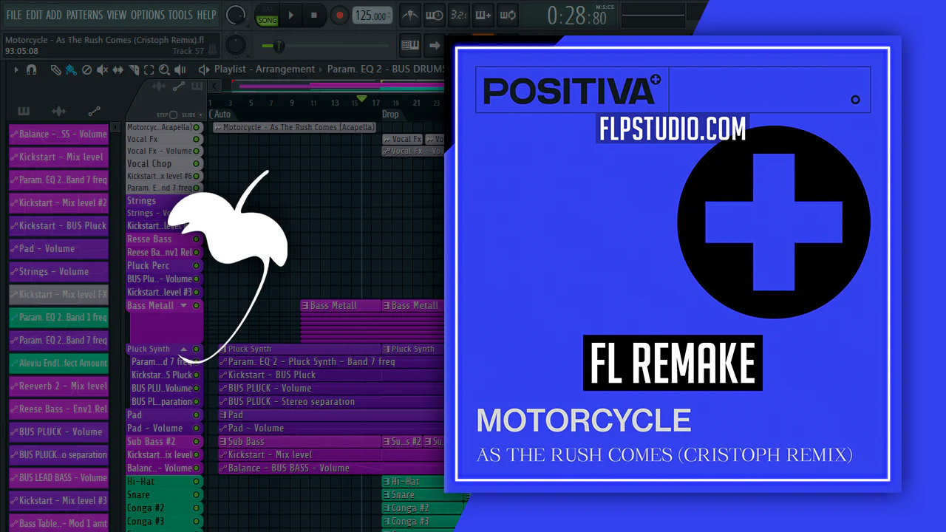Image resolution: width=946 pixels, height=532 pixels.
Task: Select the Playback speaker tool
Action: click(180, 69)
